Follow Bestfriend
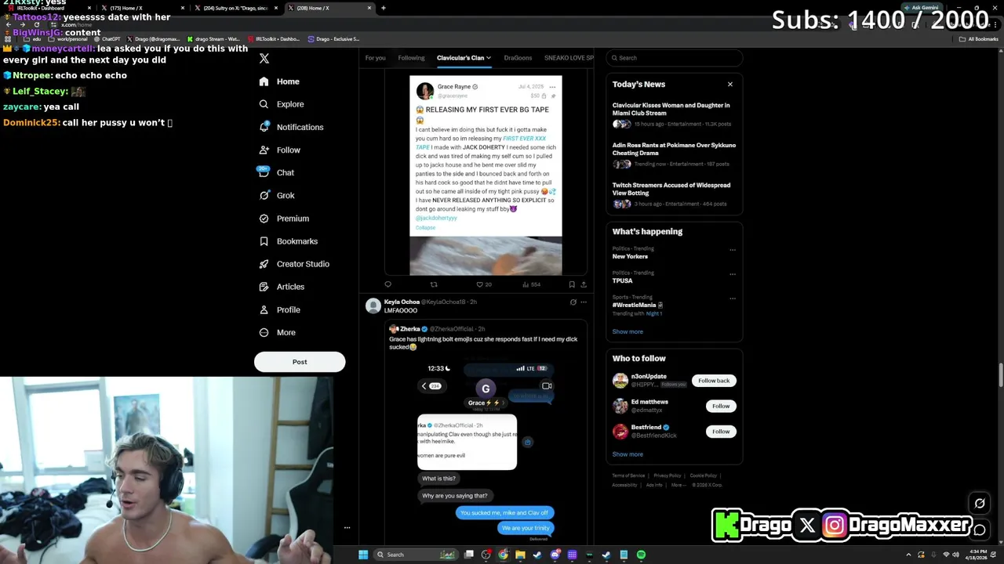 pos(721,432)
